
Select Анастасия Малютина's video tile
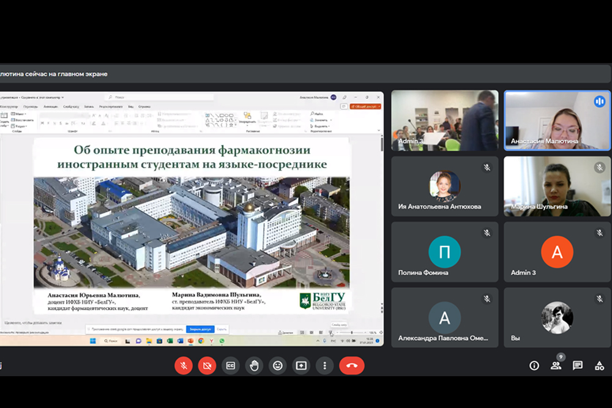point(557,121)
